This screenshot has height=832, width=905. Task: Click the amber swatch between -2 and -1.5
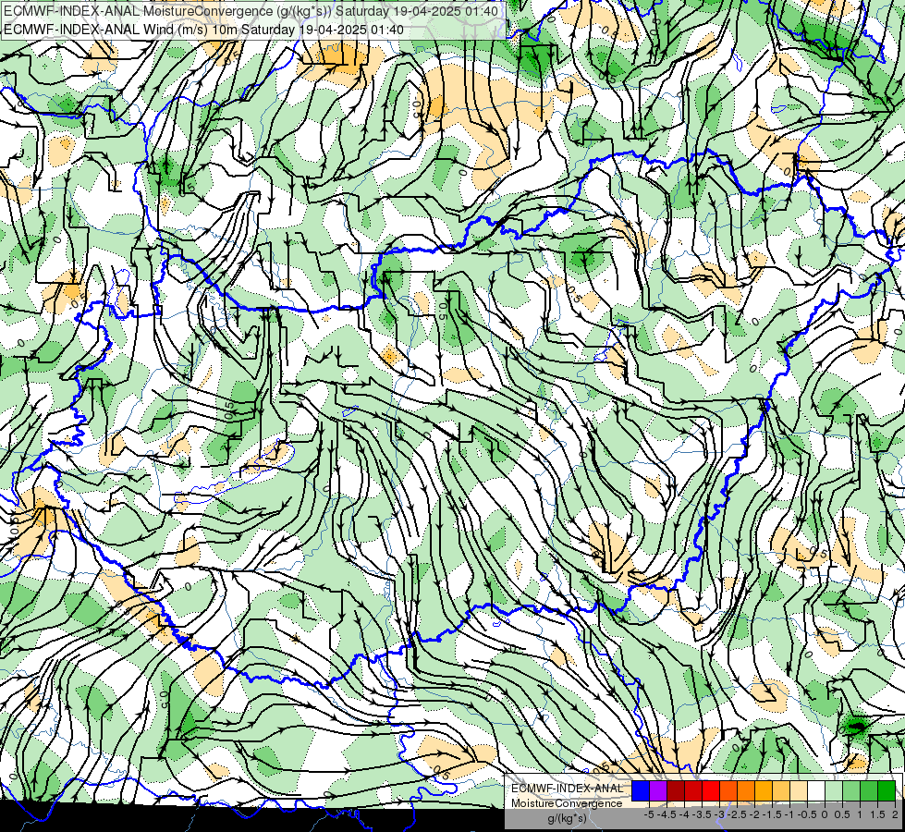[764, 790]
